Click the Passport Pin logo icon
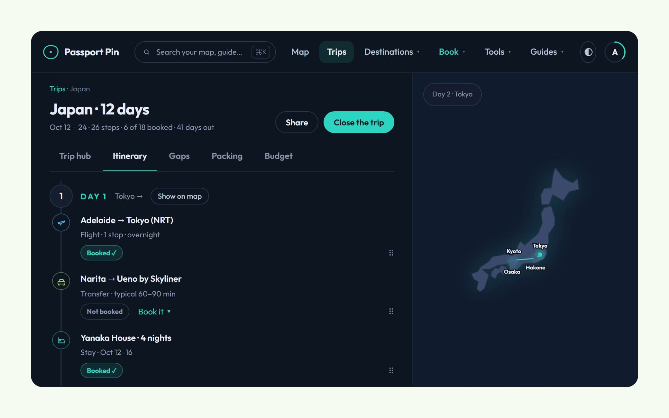The width and height of the screenshot is (669, 418). click(51, 52)
